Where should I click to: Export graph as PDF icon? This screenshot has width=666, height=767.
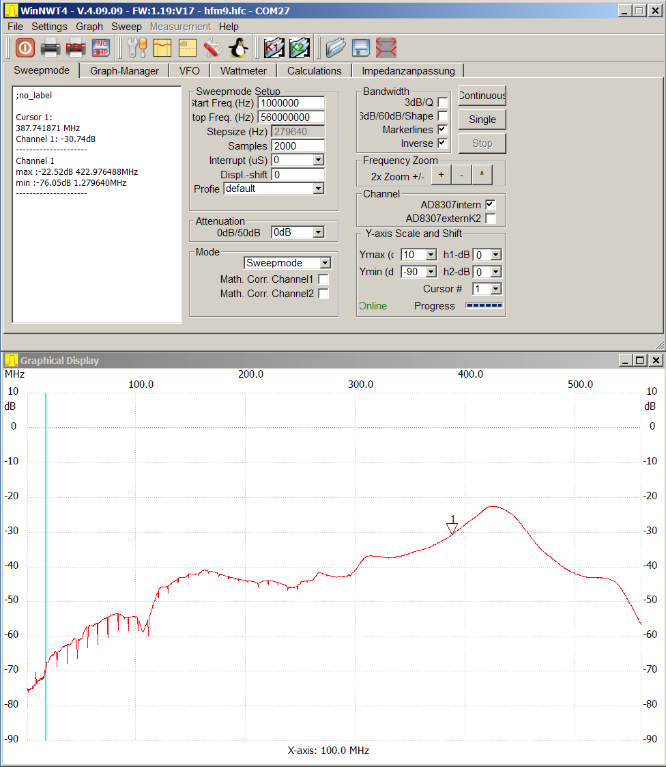76,48
